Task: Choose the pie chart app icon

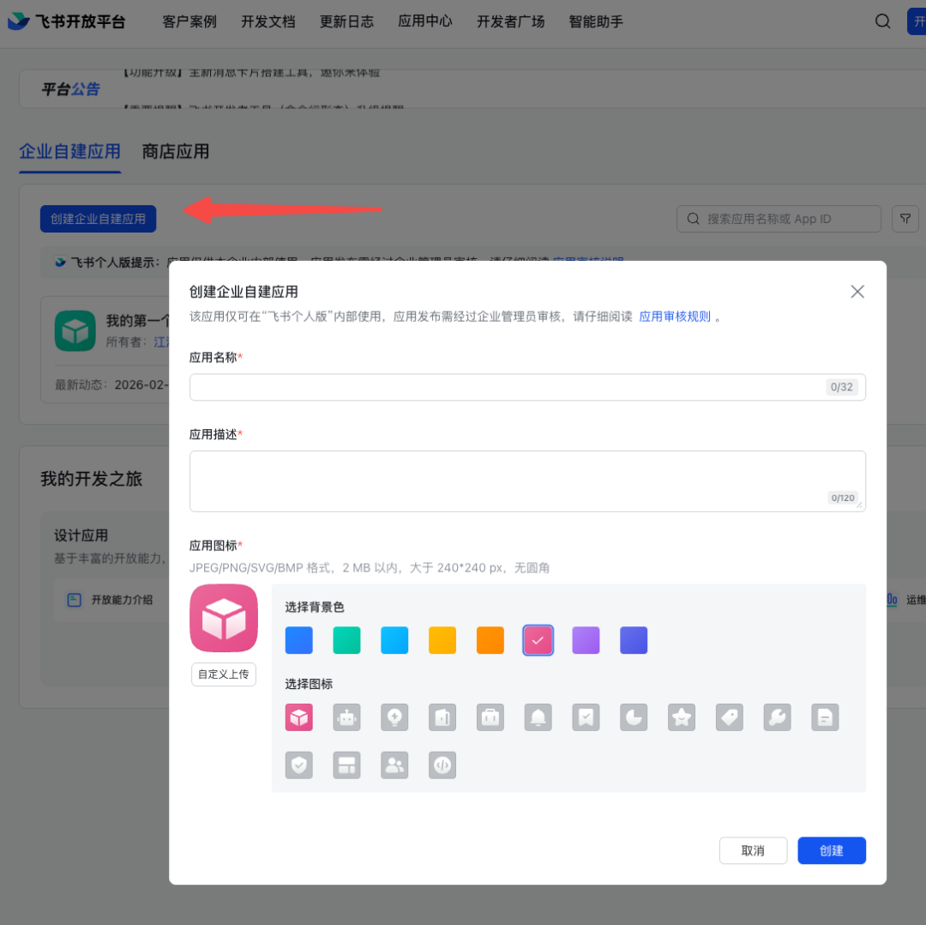Action: point(634,717)
